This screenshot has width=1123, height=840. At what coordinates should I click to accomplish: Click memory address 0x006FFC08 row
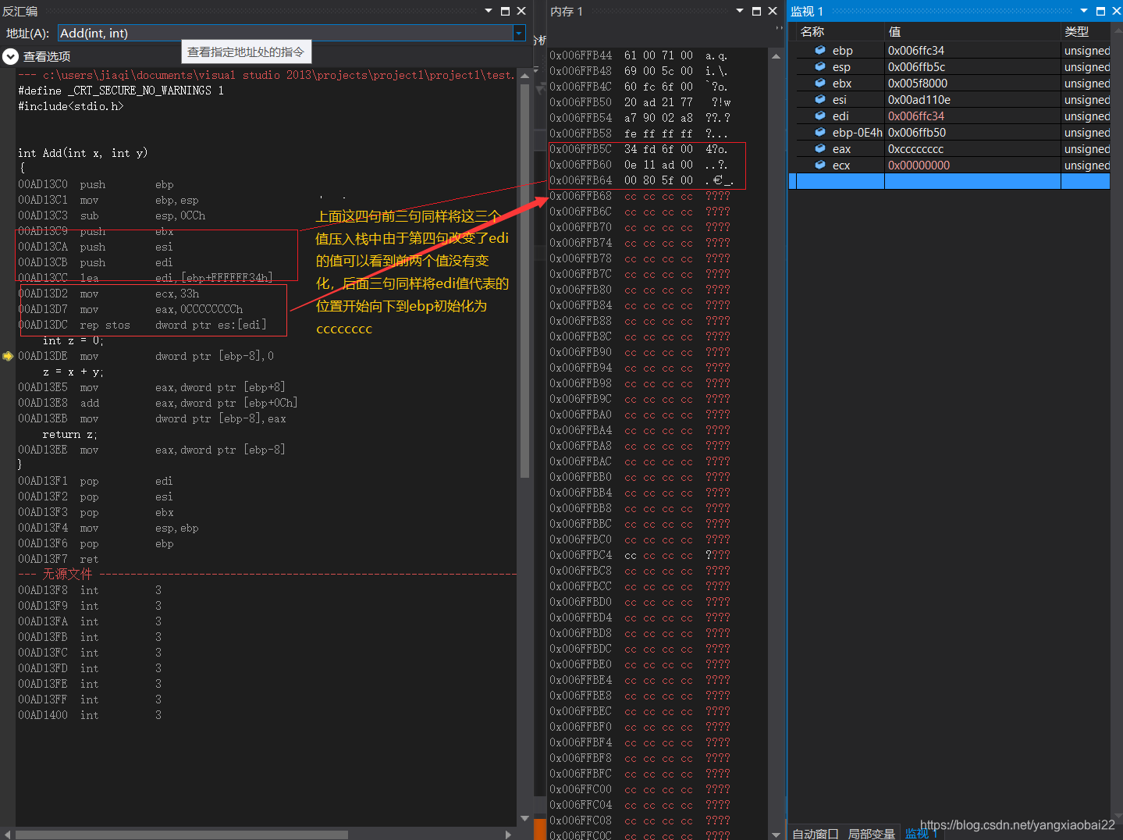click(639, 820)
